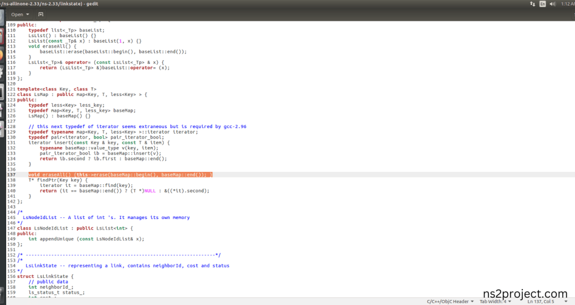Click line 'return ib.second ? ib.first : baseMap::end();'
This screenshot has height=305, width=575.
point(103,158)
